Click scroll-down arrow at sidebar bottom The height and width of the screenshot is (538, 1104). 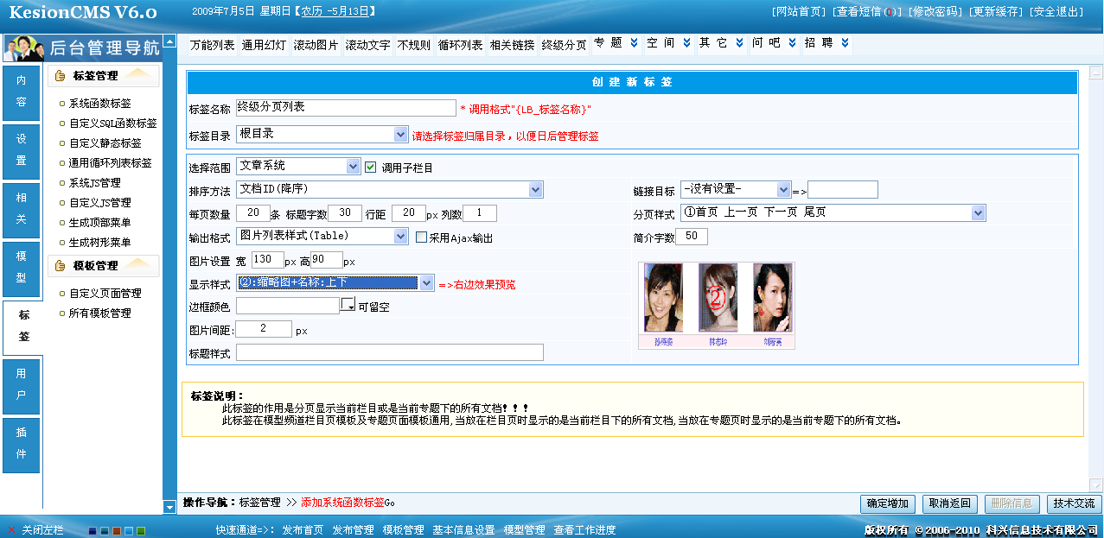click(x=170, y=507)
